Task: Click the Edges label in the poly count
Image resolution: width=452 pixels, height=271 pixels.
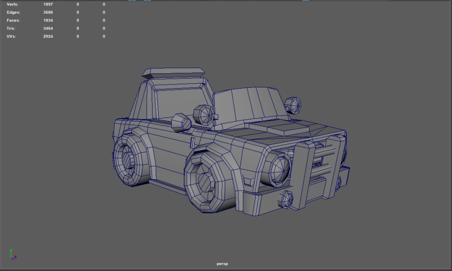Action: [13, 12]
